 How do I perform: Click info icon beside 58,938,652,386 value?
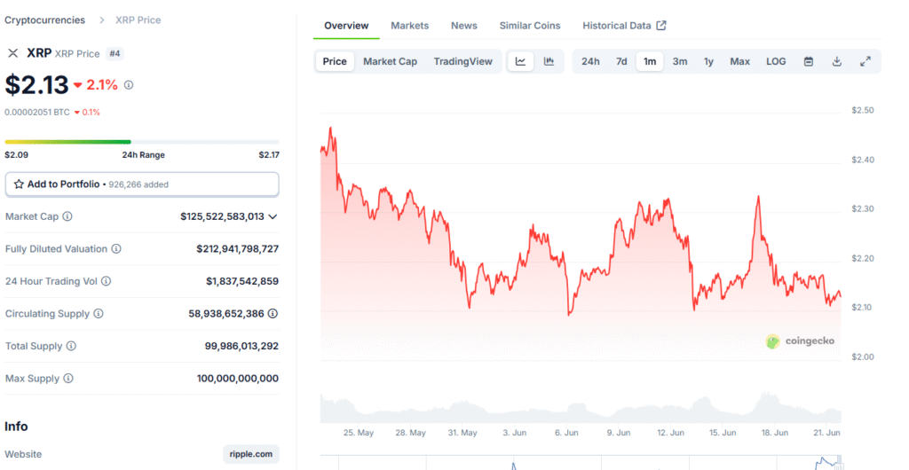tap(273, 314)
